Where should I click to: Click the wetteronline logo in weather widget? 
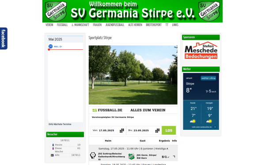pos(208,78)
